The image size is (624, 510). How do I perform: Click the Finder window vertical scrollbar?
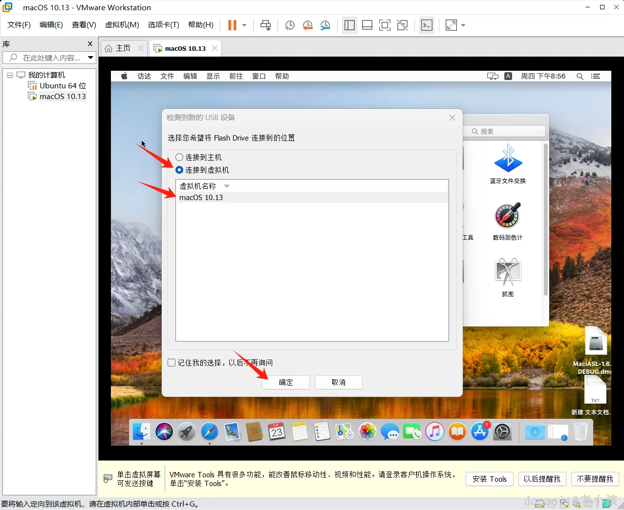[545, 220]
